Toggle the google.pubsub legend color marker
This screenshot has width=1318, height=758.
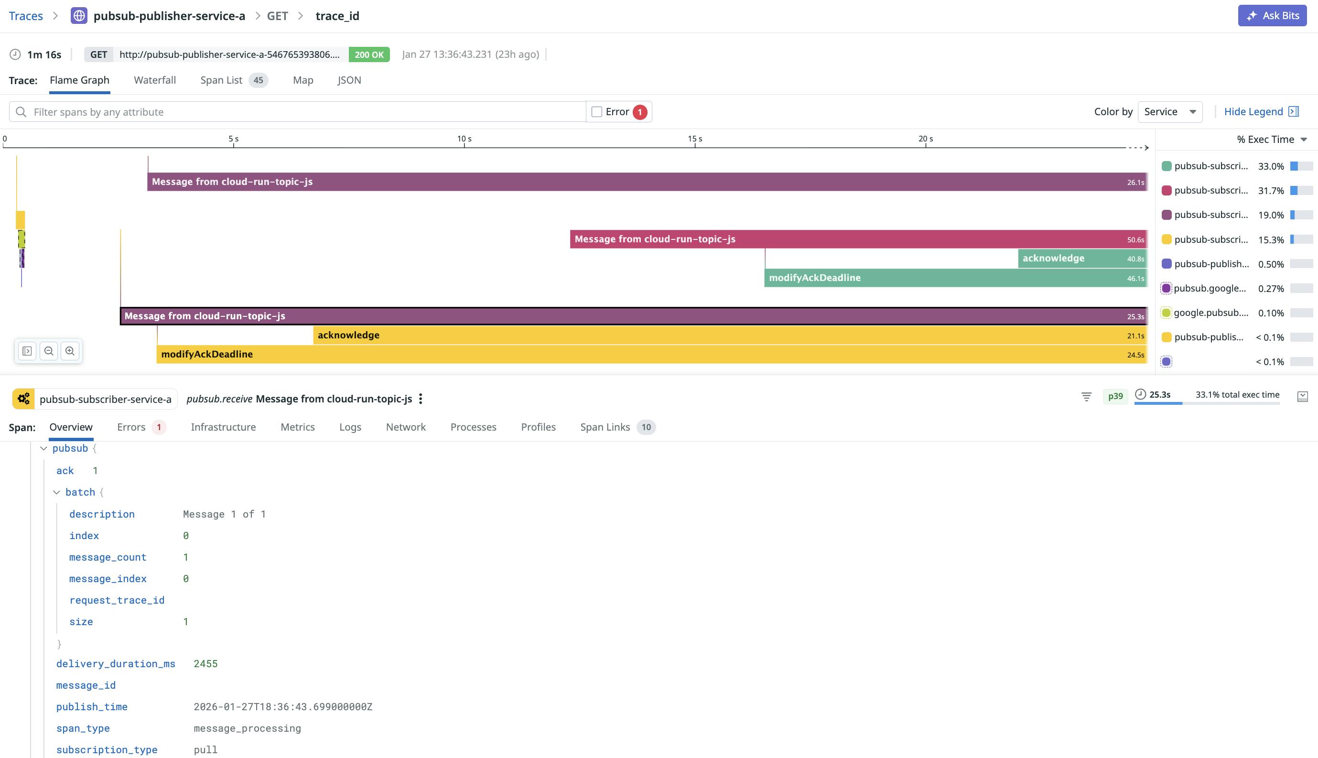[x=1166, y=313]
